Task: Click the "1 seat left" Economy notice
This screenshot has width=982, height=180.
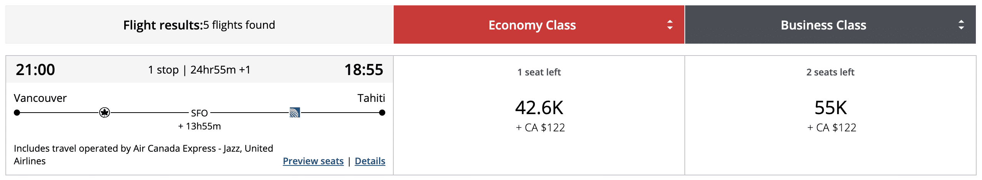Action: coord(539,72)
